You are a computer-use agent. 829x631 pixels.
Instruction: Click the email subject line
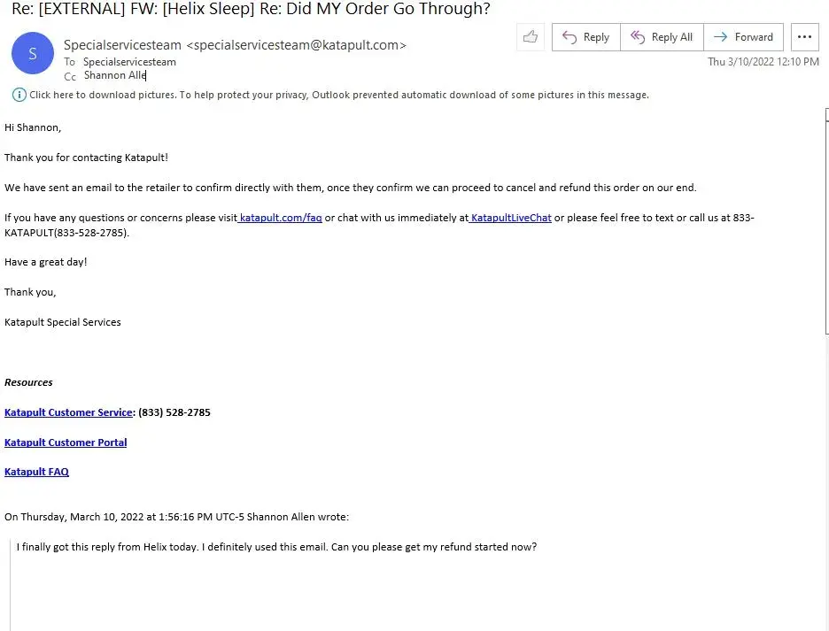(251, 9)
